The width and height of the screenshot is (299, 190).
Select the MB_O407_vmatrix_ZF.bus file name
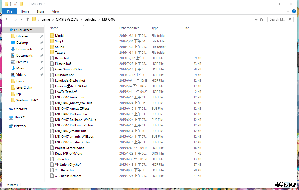73,142
